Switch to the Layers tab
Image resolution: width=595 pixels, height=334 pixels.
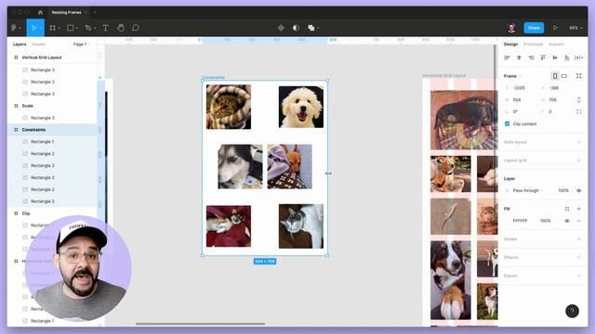tap(20, 45)
